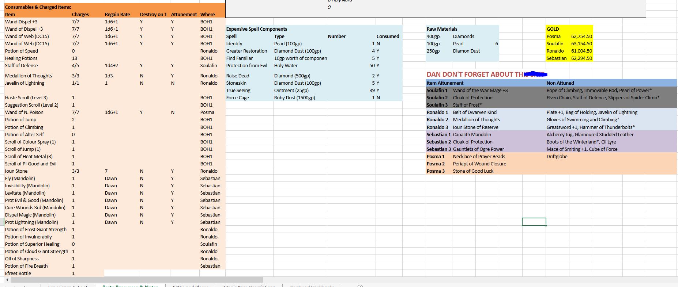Click the red 'DAN DON'T FORGET ABOUT' heading
The height and width of the screenshot is (287, 678).
click(x=475, y=74)
